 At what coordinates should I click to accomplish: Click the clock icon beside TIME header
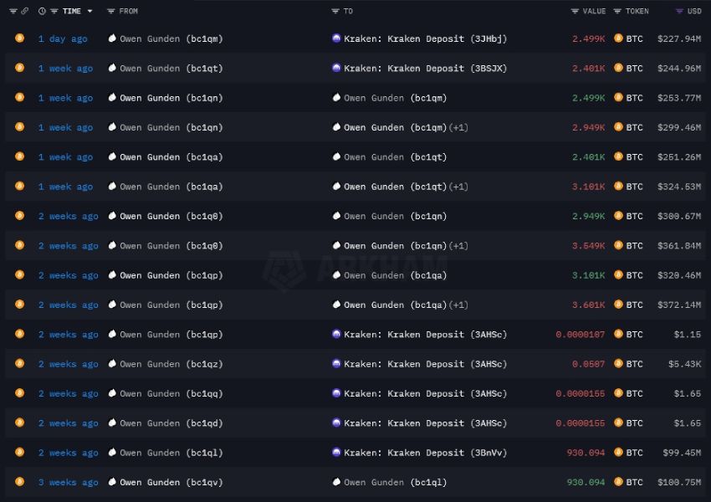[42, 11]
